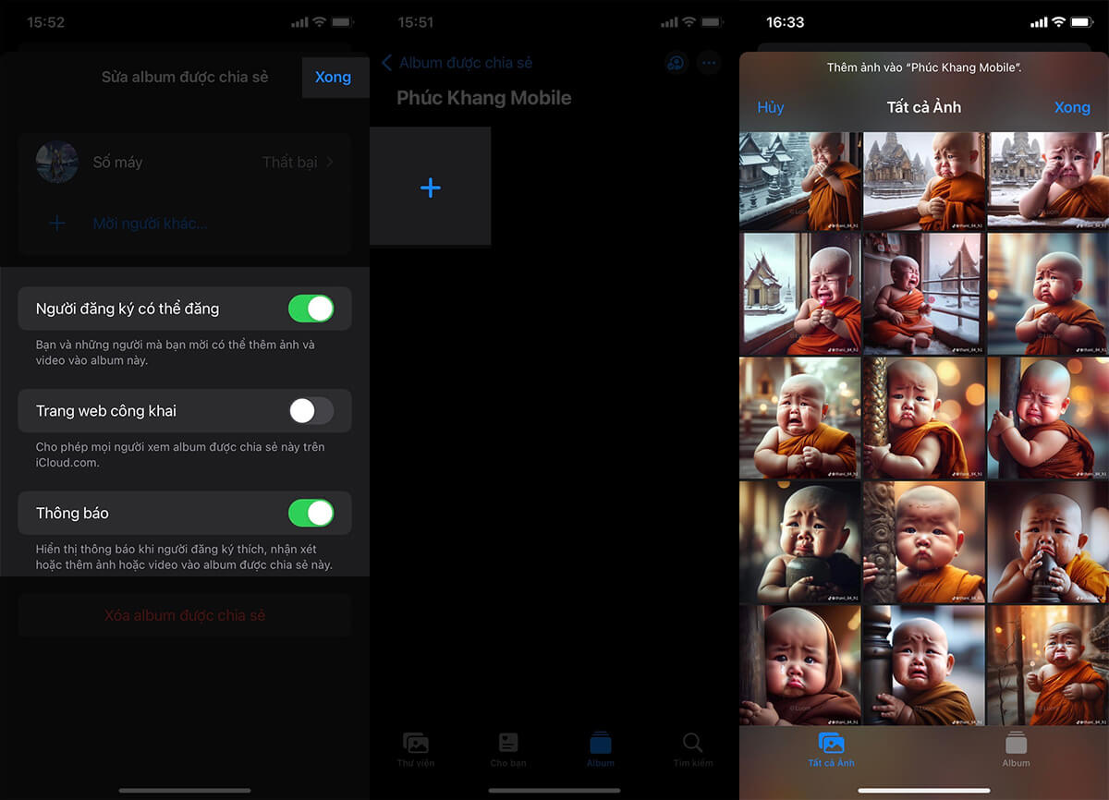Expand the Thất bại chevron on Số máy
This screenshot has width=1109, height=800.
(x=330, y=163)
